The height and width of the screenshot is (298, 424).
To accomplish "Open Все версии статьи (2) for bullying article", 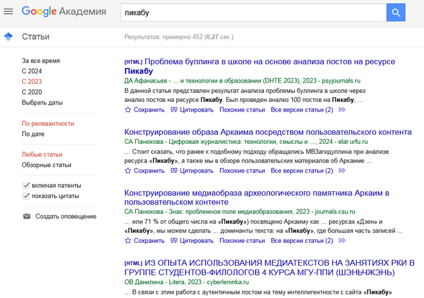I will [x=302, y=110].
